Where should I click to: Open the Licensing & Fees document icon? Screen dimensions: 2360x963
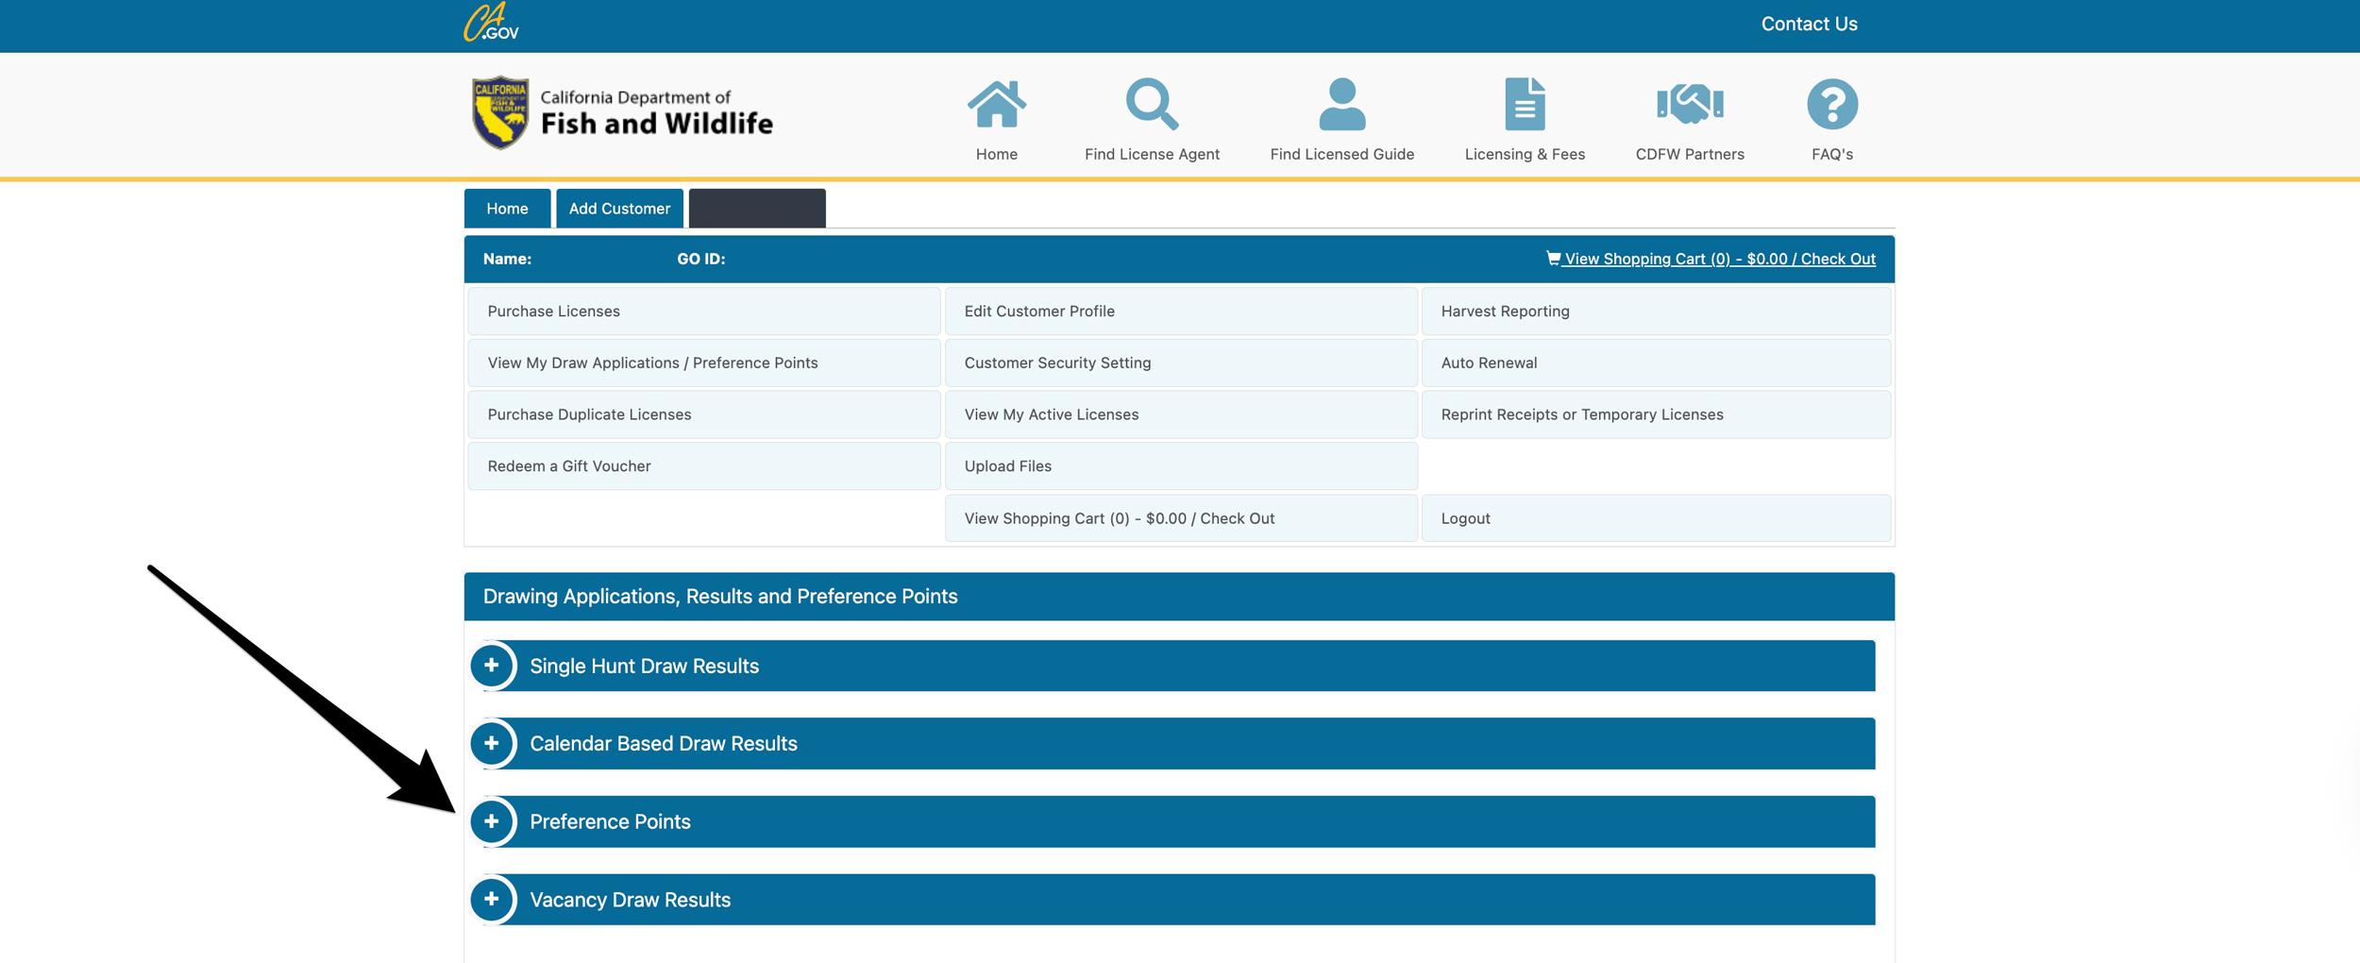click(x=1525, y=105)
